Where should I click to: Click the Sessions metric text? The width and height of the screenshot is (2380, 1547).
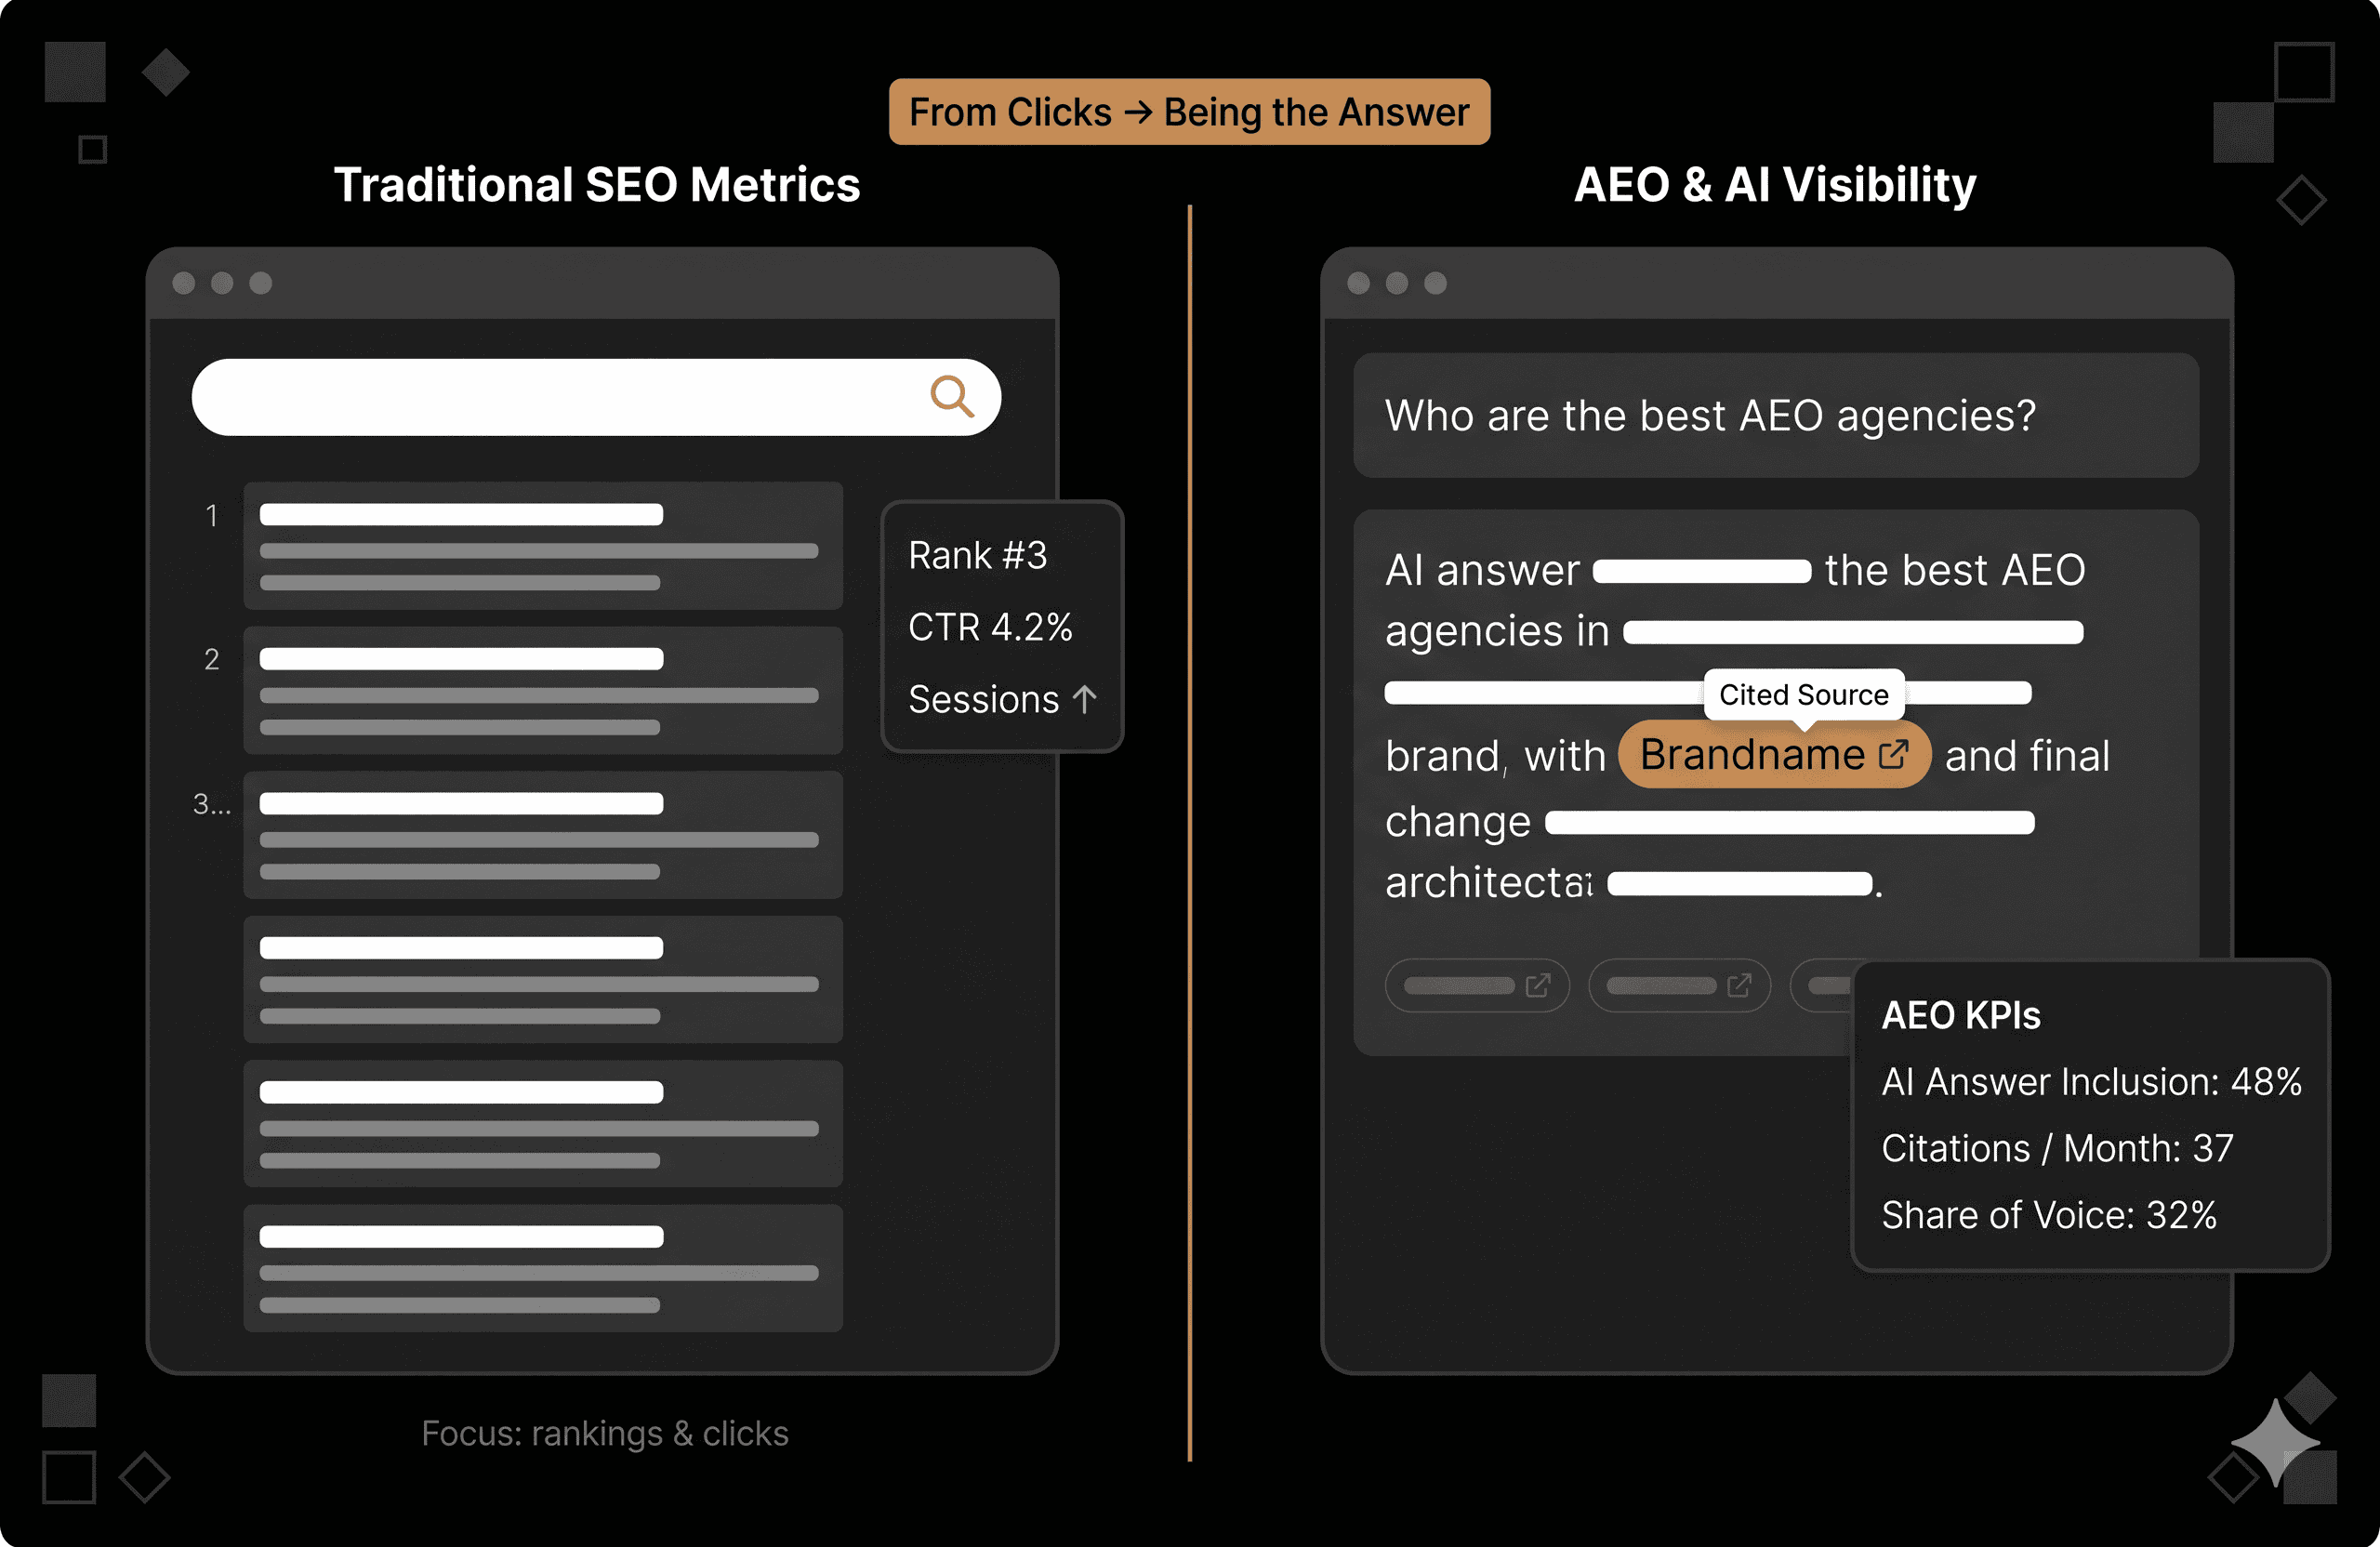(x=984, y=699)
